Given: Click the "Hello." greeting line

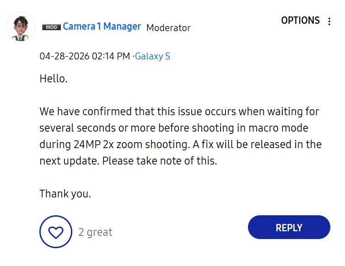Looking at the screenshot, I should tap(54, 79).
